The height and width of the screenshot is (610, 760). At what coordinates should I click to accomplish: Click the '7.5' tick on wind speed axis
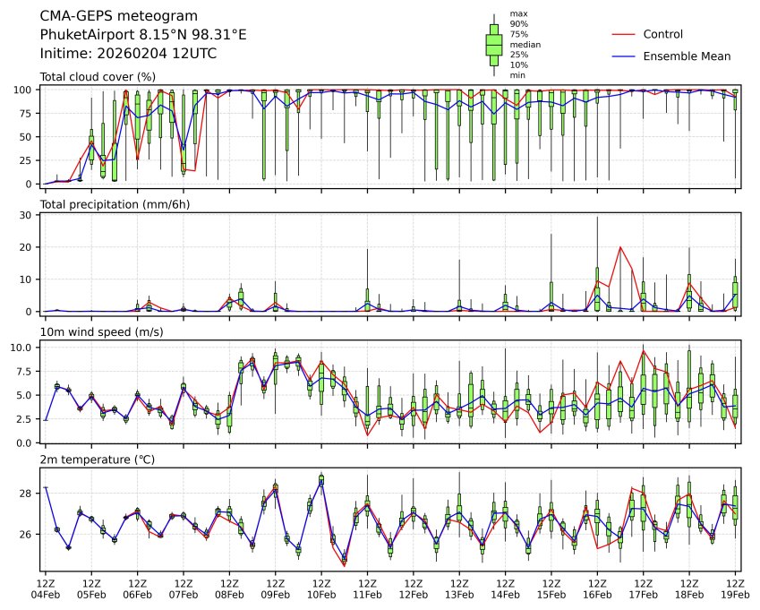[24, 372]
